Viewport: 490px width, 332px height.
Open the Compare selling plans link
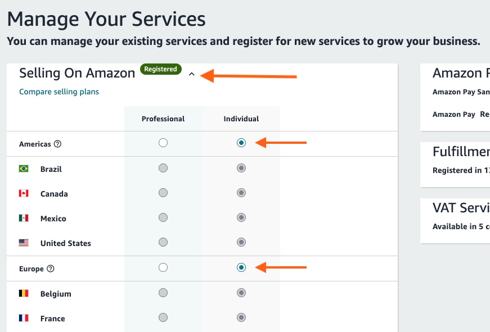(x=59, y=92)
